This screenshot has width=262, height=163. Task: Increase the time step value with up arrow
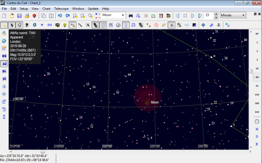[x=216, y=14]
